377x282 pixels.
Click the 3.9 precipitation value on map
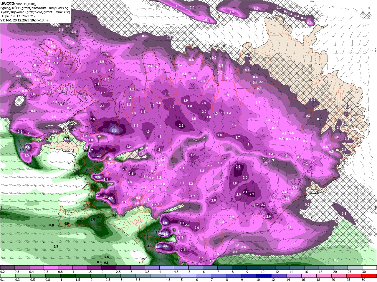tap(114, 130)
